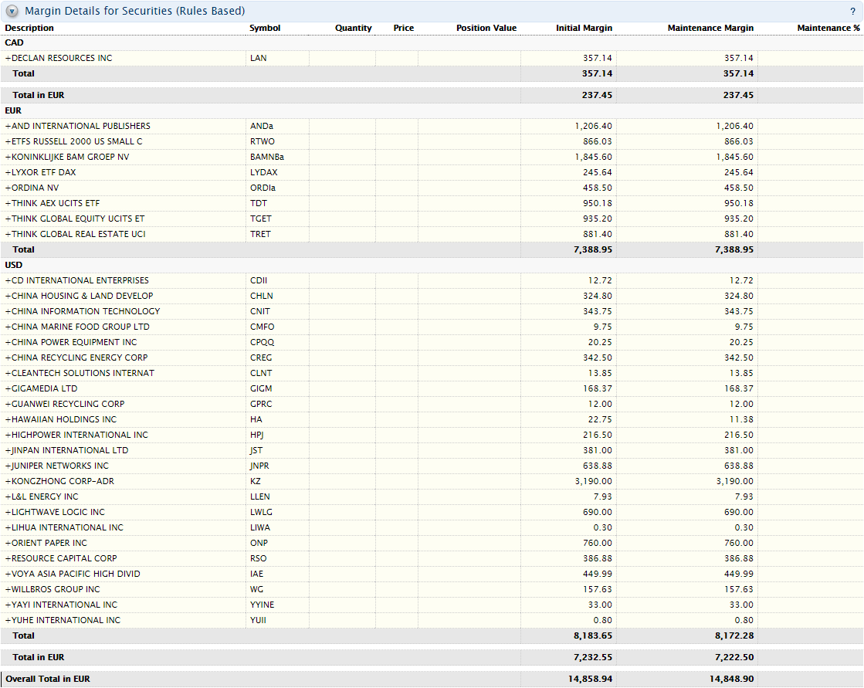
Task: Expand the GIGAMEDIA LTD row
Action: [8, 388]
